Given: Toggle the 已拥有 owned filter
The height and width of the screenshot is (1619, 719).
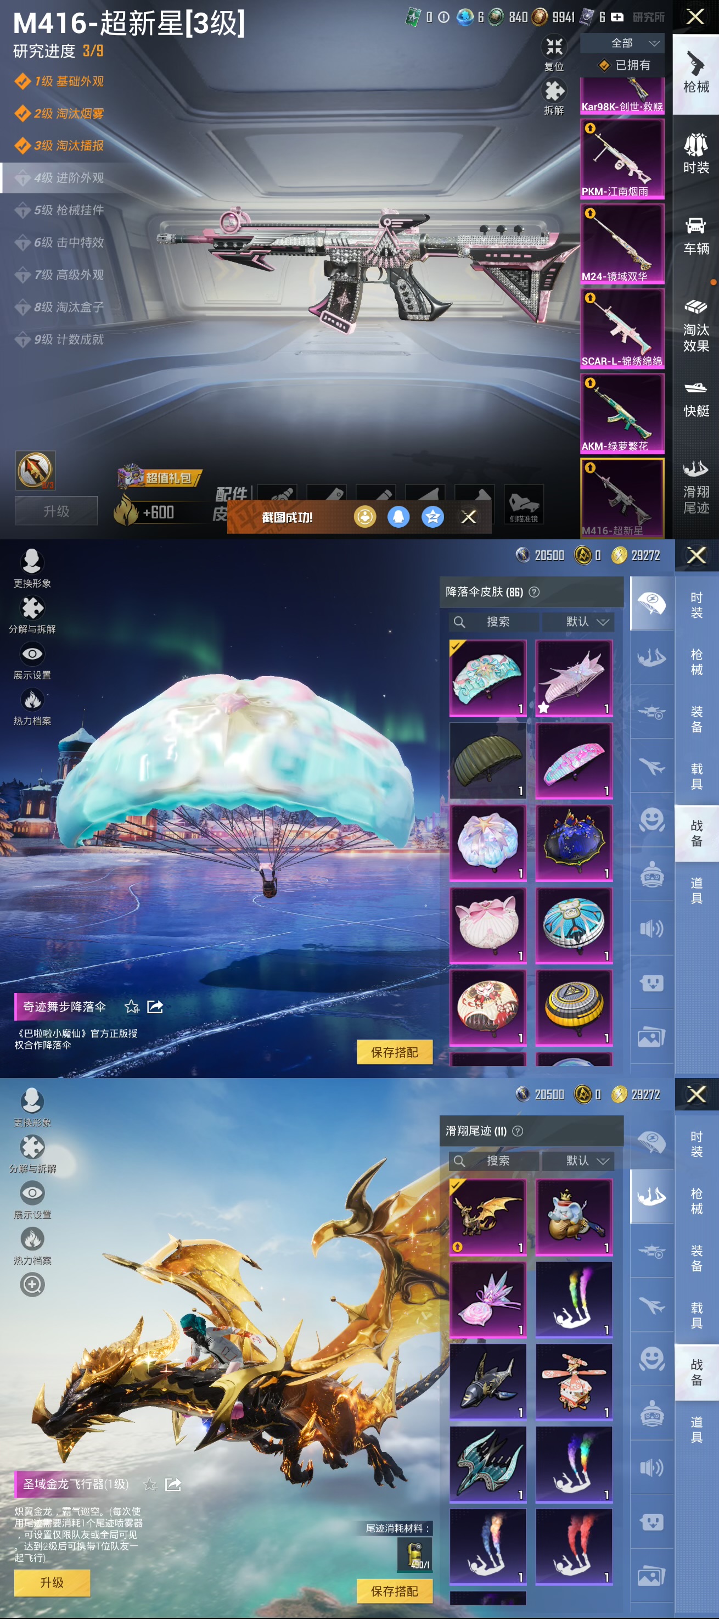Looking at the screenshot, I should 623,65.
